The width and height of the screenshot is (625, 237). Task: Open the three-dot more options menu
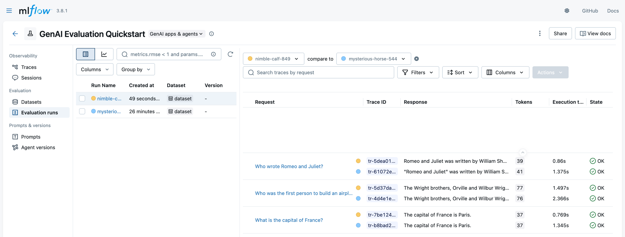pyautogui.click(x=540, y=34)
